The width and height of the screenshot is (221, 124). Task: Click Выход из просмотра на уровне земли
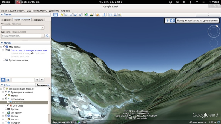[197, 21]
